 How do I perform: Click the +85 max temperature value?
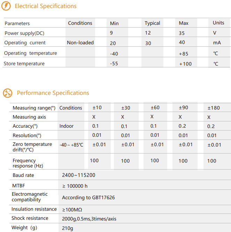tap(183, 54)
